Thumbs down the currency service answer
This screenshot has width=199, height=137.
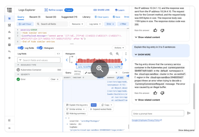click(x=162, y=93)
